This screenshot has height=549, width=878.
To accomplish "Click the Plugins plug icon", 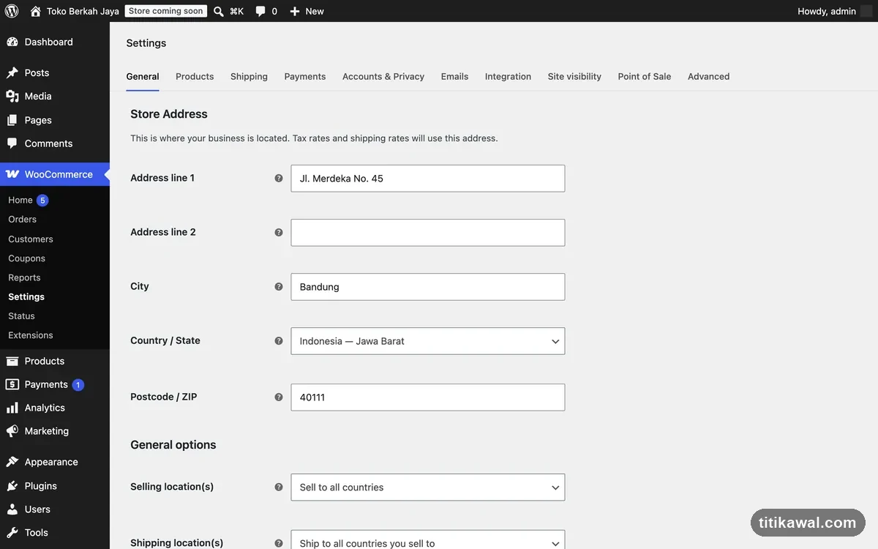I will pos(12,486).
